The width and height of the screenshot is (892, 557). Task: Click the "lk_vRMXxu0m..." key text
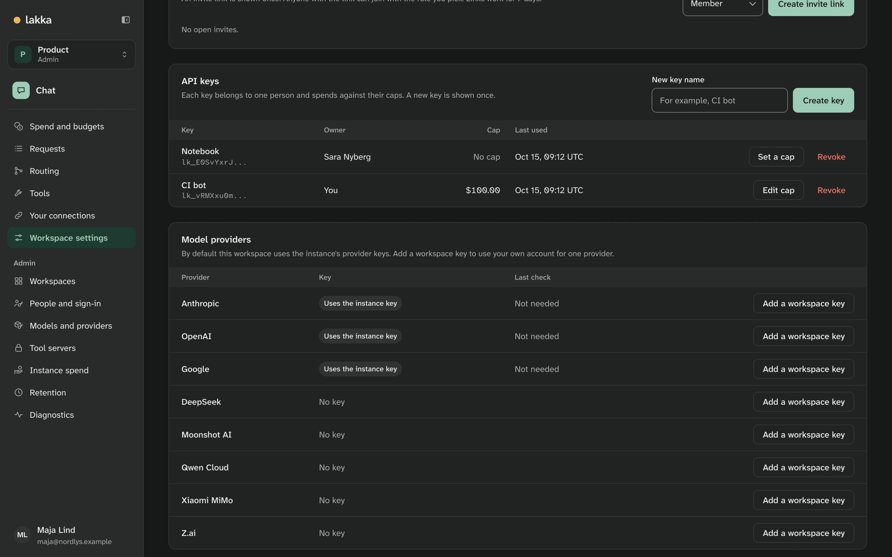[214, 196]
